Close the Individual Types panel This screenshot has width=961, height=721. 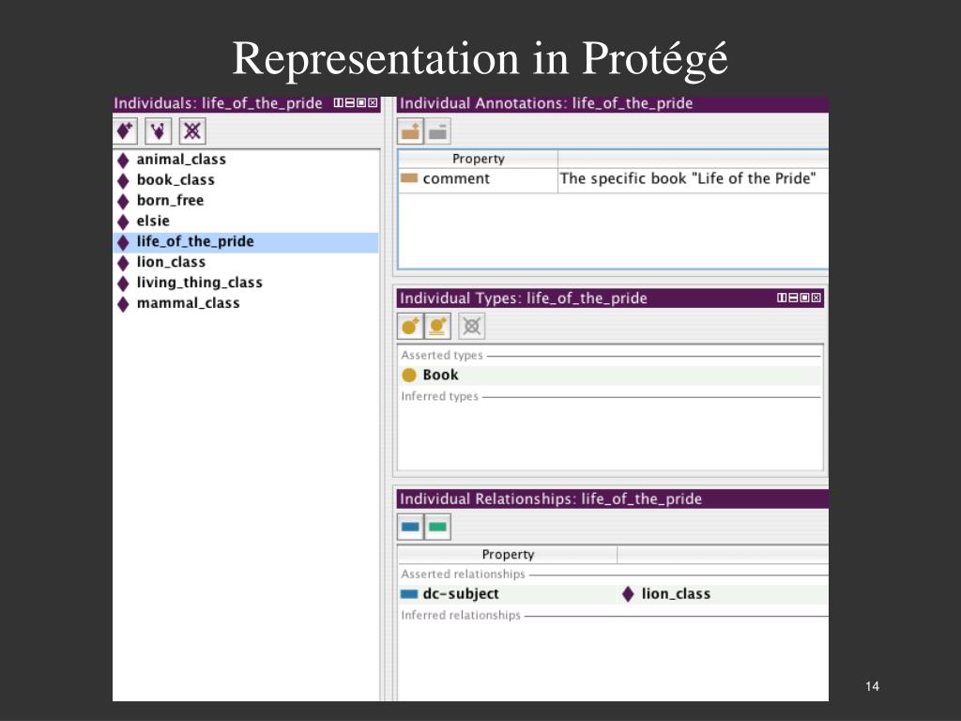click(816, 298)
